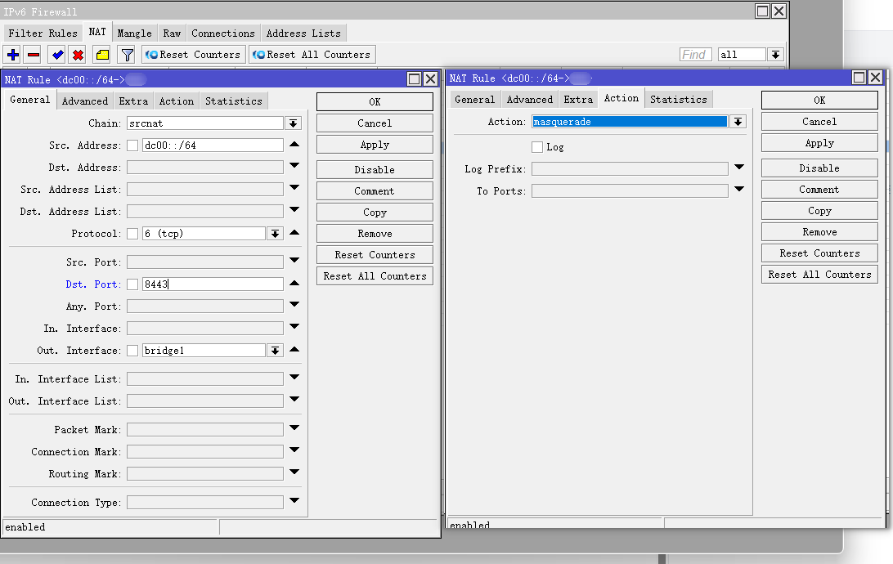Click Reset All Counters in the firewall toolbar
The width and height of the screenshot is (893, 564).
click(x=312, y=55)
